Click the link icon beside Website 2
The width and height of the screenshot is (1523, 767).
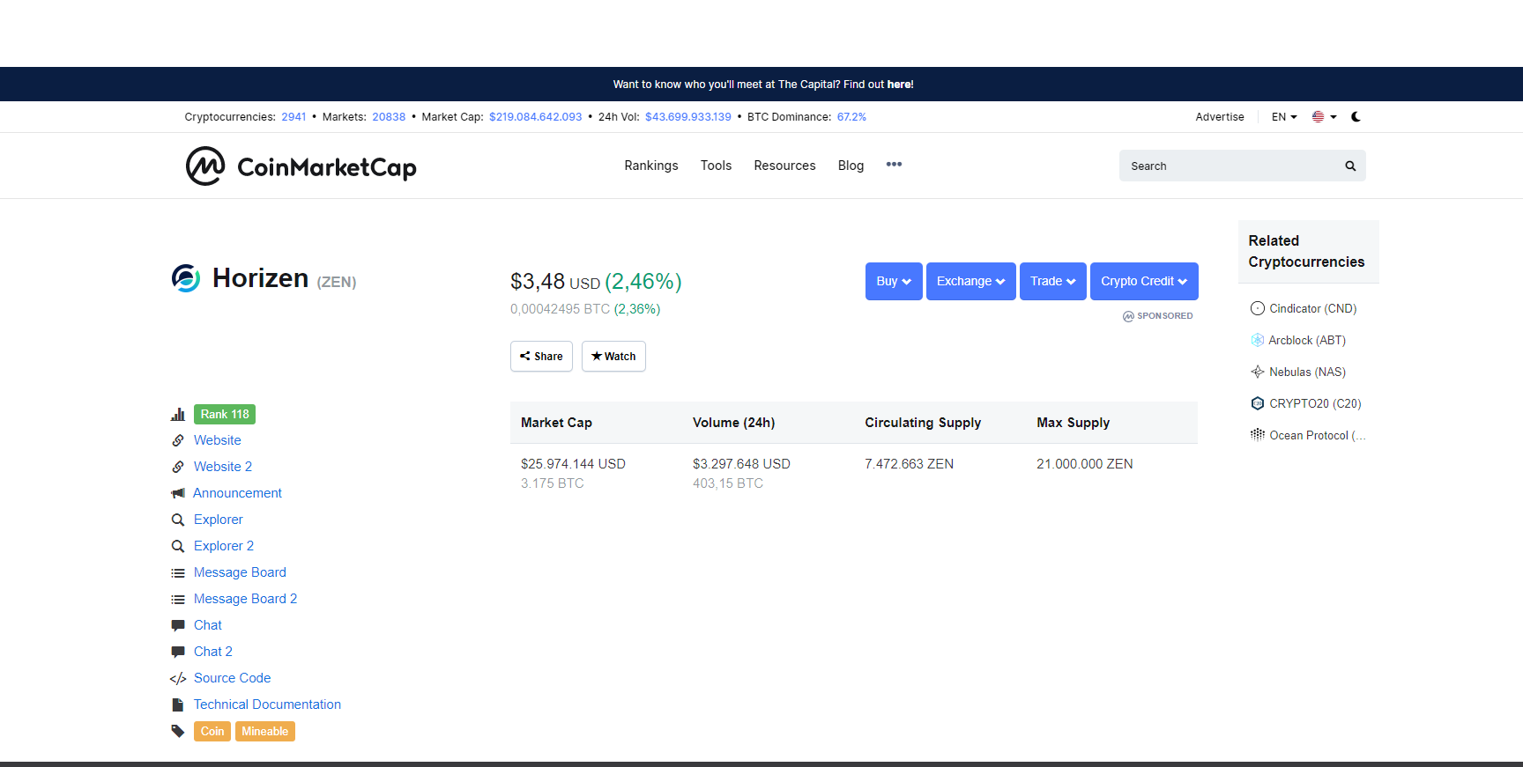coord(178,467)
